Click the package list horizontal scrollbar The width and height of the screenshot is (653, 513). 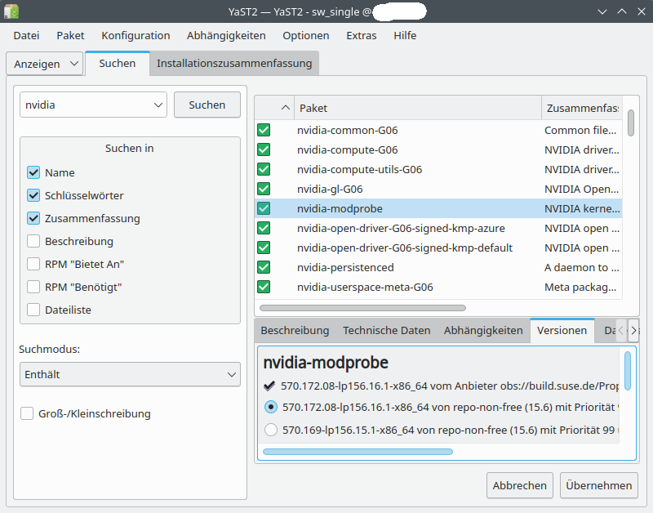pyautogui.click(x=362, y=308)
